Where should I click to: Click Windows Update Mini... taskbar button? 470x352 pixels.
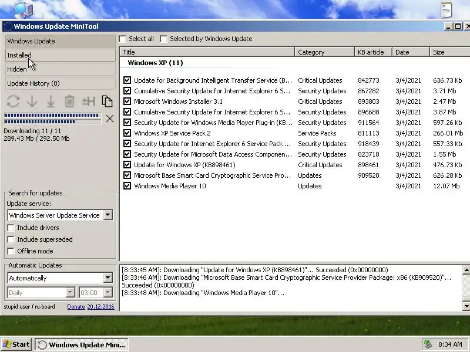click(82, 344)
